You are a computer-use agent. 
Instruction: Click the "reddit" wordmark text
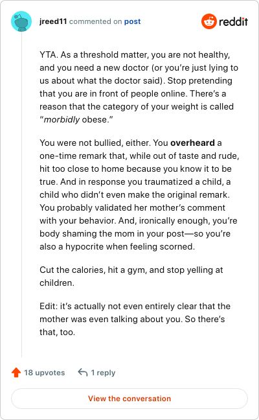(x=233, y=21)
